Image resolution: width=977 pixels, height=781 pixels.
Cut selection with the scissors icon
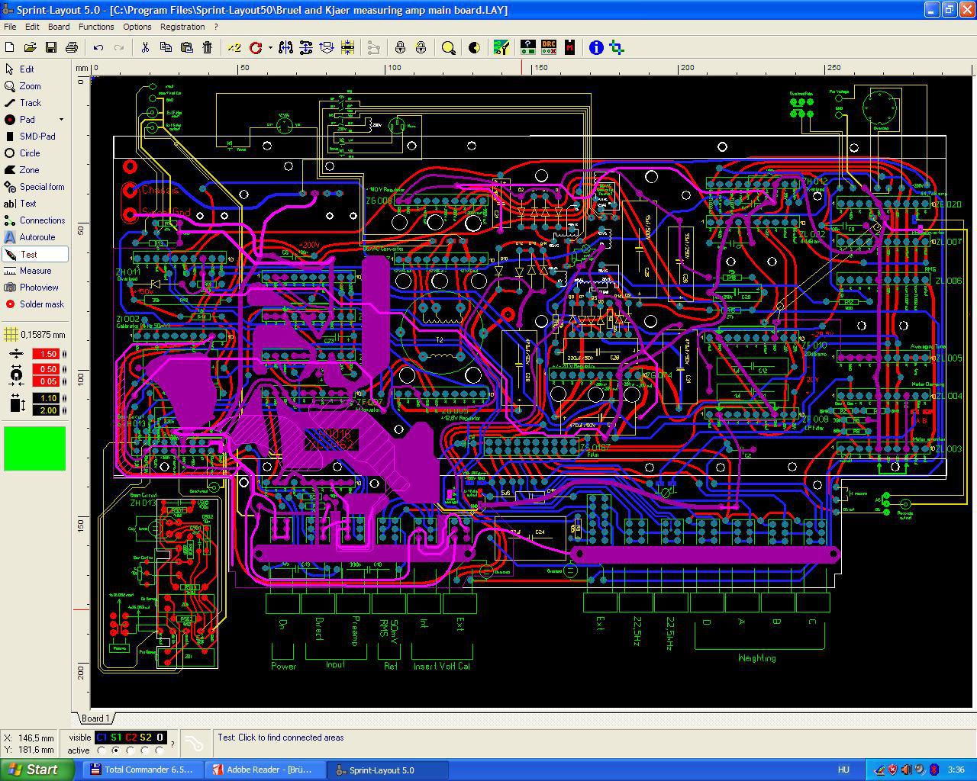point(145,47)
